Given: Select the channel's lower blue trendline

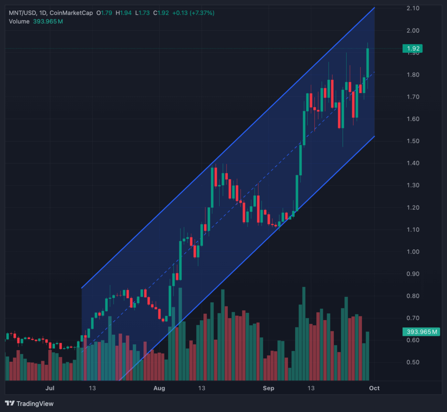Looking at the screenshot, I should pos(247,258).
